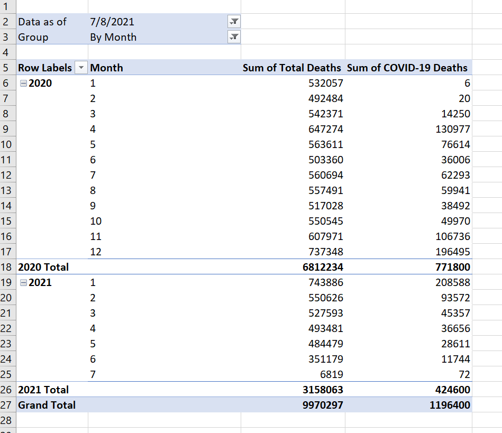Select 2020 COVID total 771800

(408, 267)
